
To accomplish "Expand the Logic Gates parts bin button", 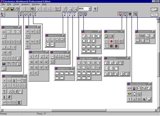I will pyautogui.click(x=81, y=14).
